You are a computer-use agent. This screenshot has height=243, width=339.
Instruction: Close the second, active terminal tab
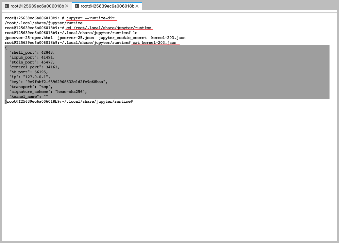click(x=137, y=6)
